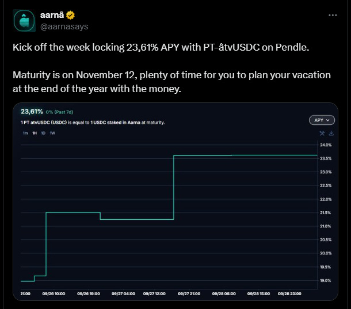Click the PT atvUSDC description line
The width and height of the screenshot is (351, 309).
click(x=93, y=123)
